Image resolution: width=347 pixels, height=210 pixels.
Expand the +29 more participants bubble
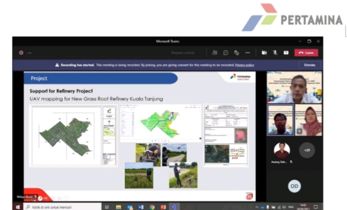point(307,150)
